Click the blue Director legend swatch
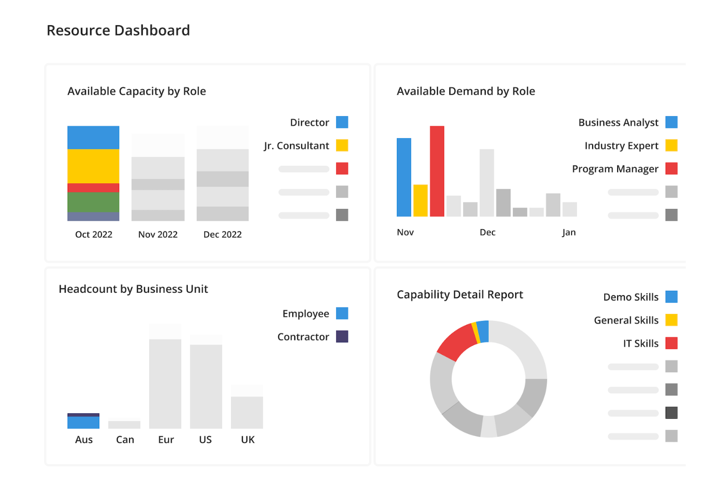Image resolution: width=726 pixels, height=484 pixels. point(342,122)
